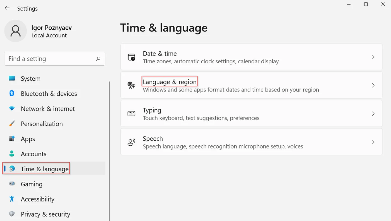Screen dimensions: 391x221
Task: Click the Personalization paintbrush icon
Action: (x=12, y=124)
